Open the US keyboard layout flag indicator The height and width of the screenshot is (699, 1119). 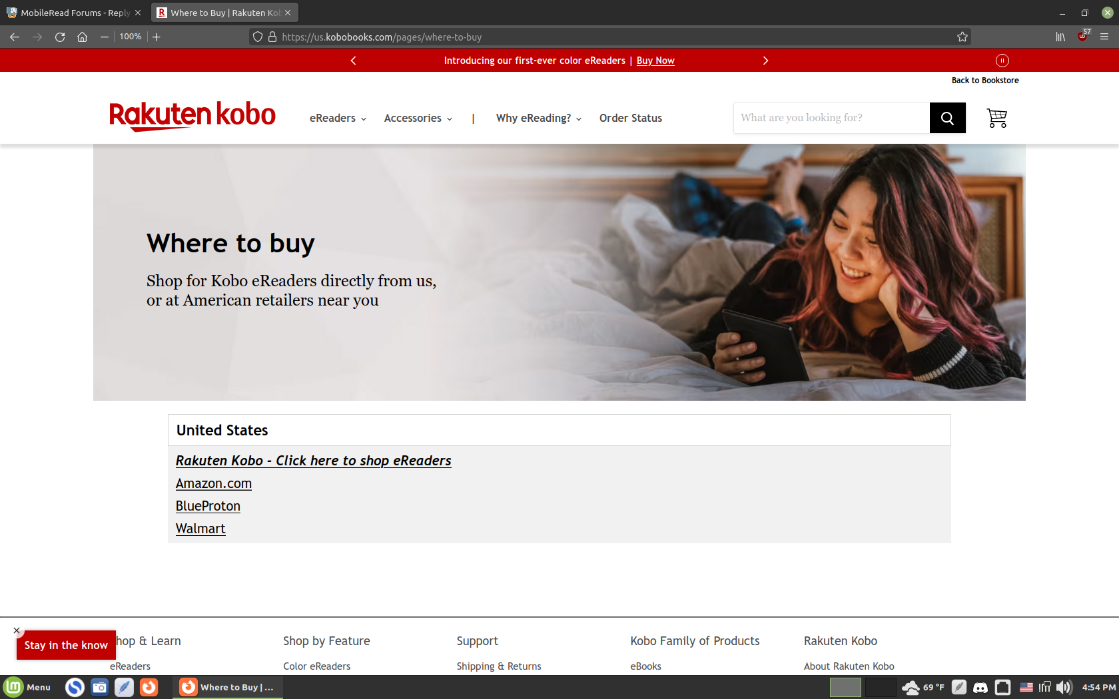tap(1026, 687)
